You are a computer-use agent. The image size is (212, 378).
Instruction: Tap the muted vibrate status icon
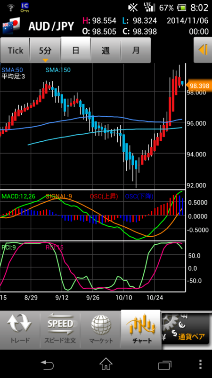click(x=133, y=8)
